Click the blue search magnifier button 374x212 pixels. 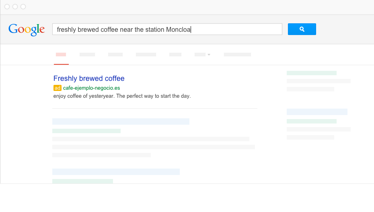(302, 29)
